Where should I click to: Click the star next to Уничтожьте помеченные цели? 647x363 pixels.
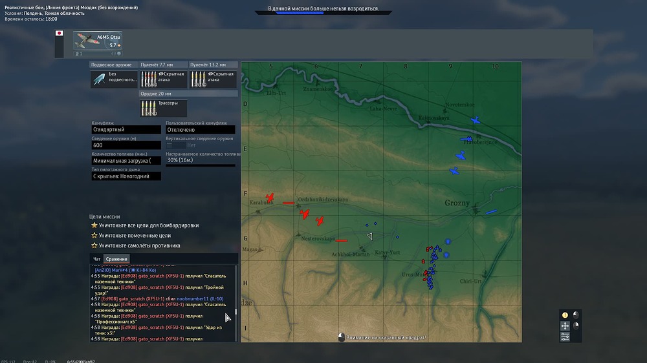click(94, 235)
